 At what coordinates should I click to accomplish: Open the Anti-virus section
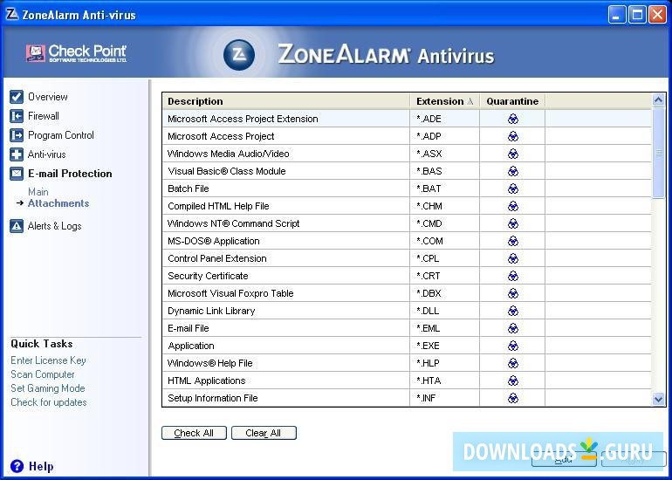coord(47,154)
